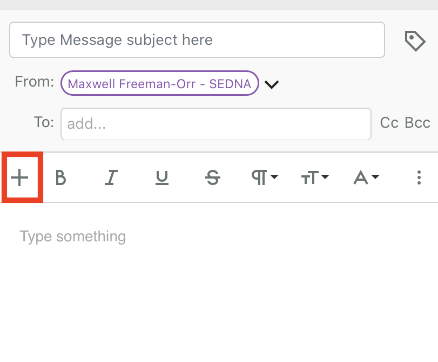The height and width of the screenshot is (362, 438).
Task: Toggle underline formatting
Action: (x=161, y=177)
